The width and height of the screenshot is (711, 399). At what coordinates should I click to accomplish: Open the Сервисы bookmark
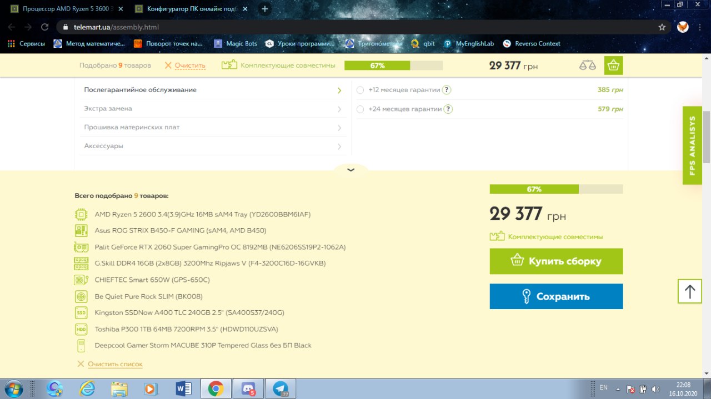tap(27, 43)
